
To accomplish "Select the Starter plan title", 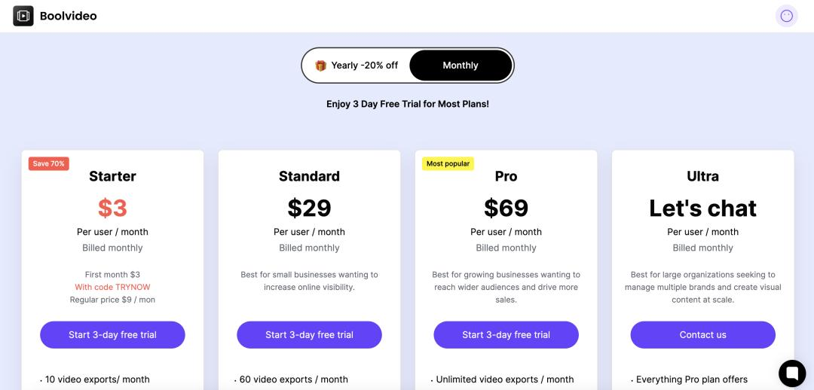I will click(112, 176).
